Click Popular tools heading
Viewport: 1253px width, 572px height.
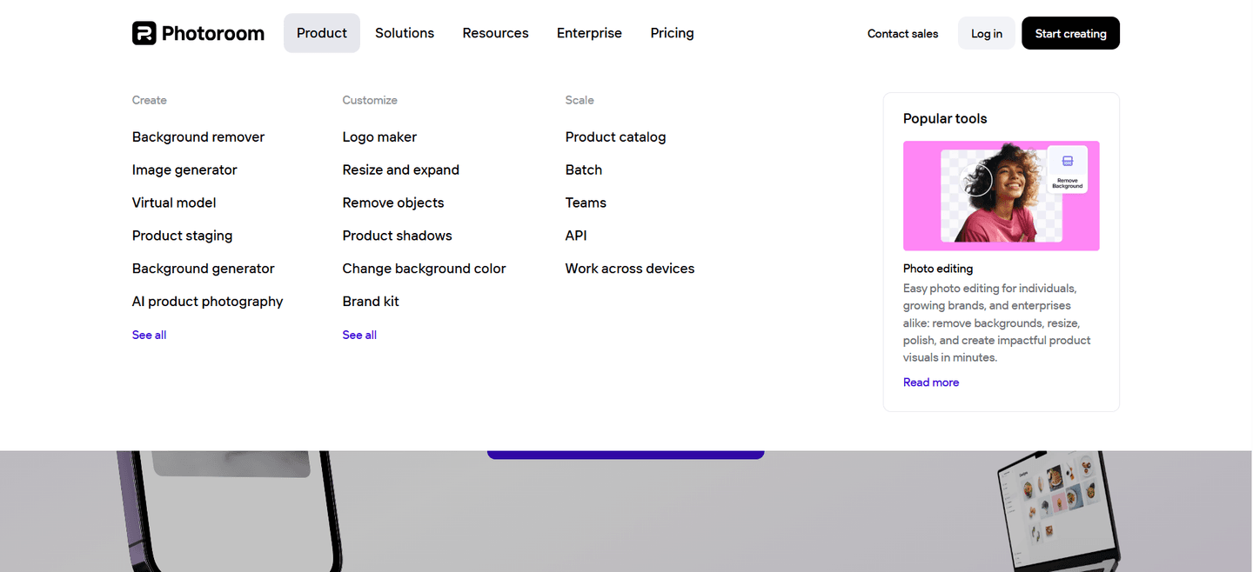pyautogui.click(x=945, y=119)
